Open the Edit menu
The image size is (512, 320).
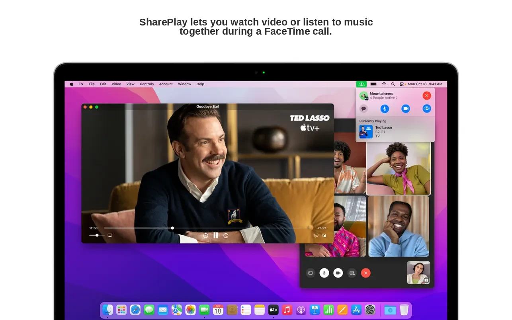point(103,84)
